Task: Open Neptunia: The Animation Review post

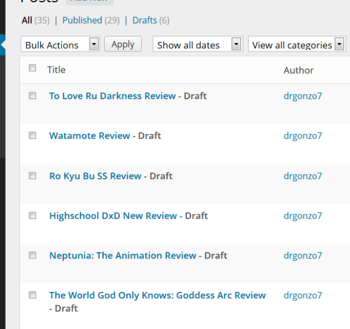Action: pos(123,255)
